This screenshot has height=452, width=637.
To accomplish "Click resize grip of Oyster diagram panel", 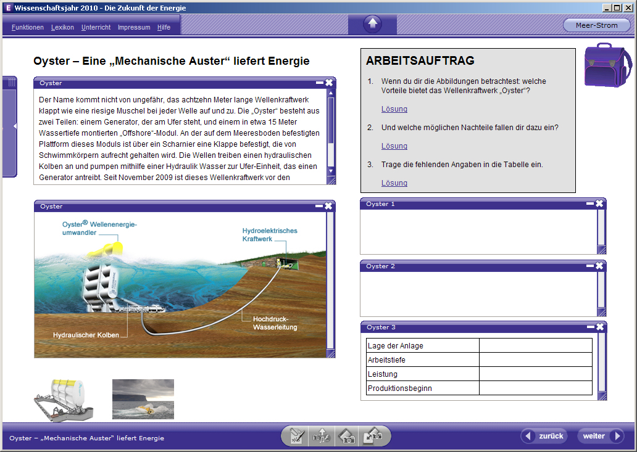I will (x=331, y=353).
